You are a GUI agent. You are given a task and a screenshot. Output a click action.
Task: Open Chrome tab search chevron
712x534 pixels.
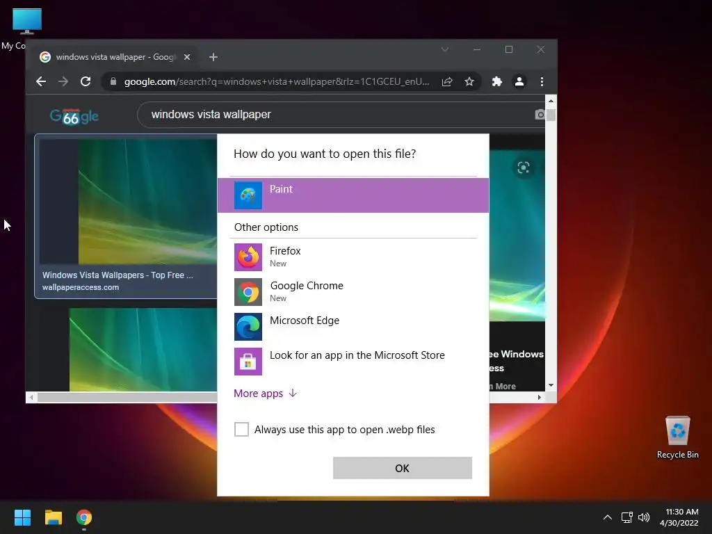pyautogui.click(x=445, y=49)
